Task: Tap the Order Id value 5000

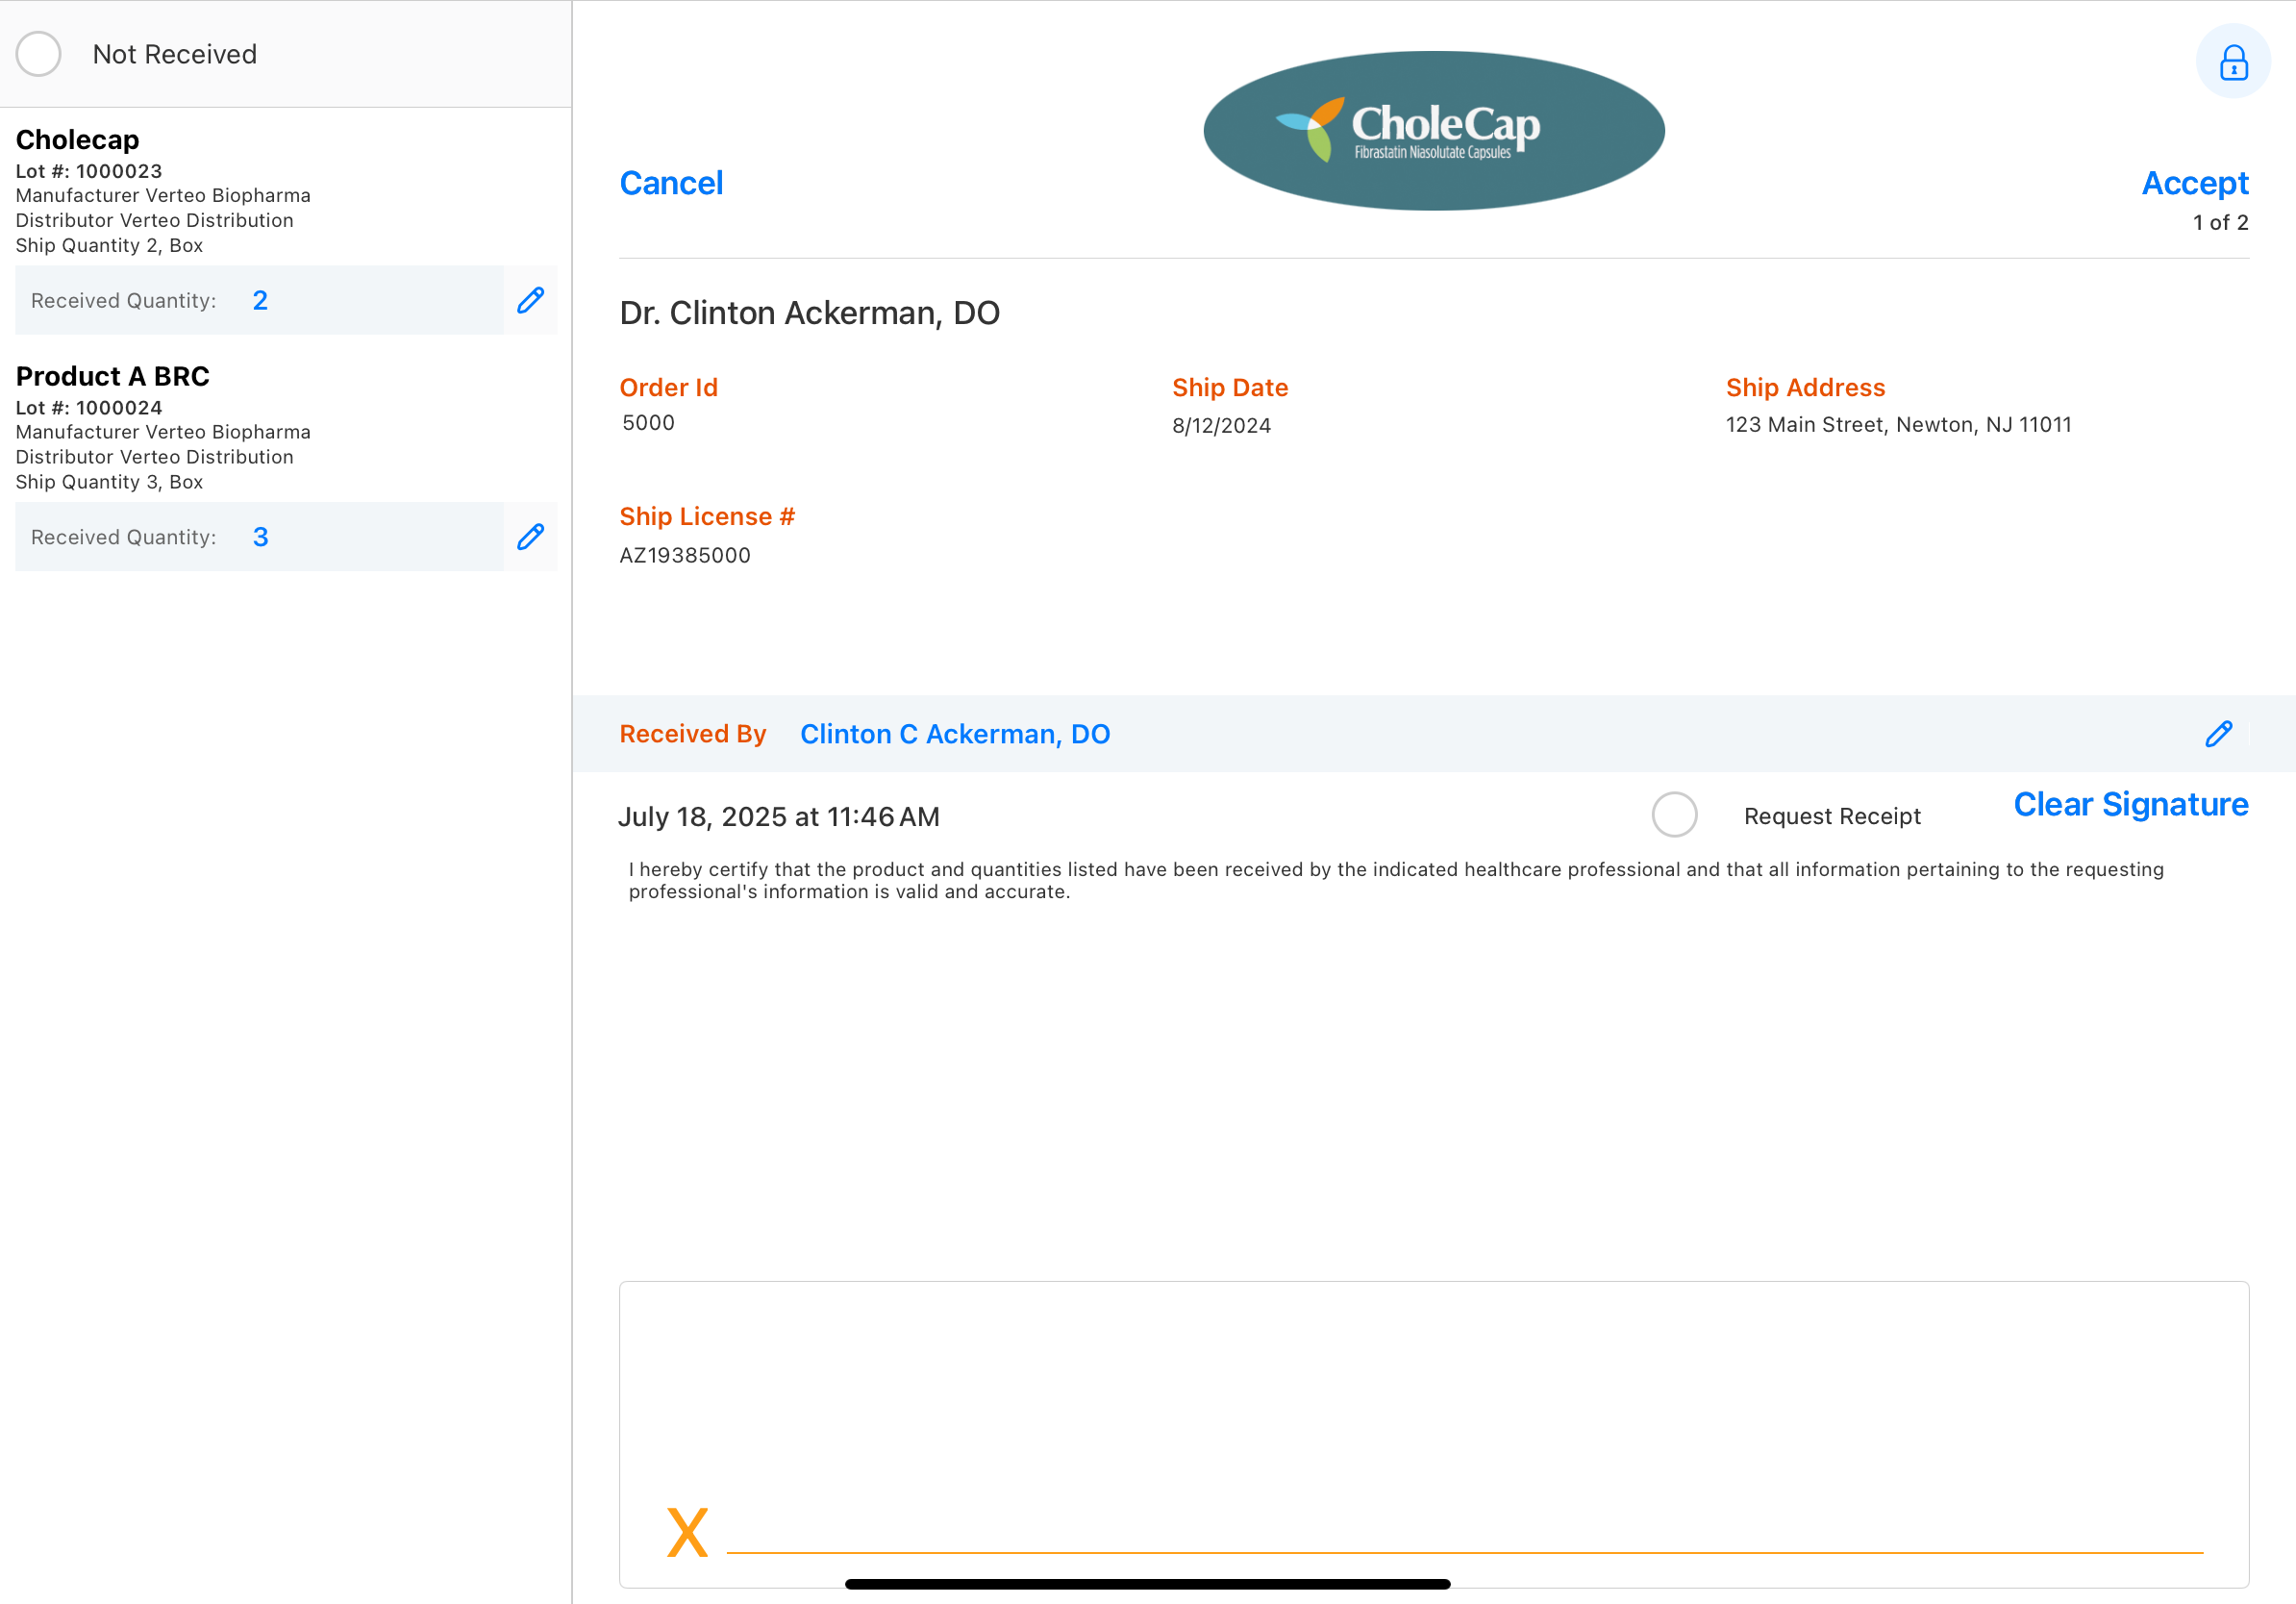Action: [648, 423]
